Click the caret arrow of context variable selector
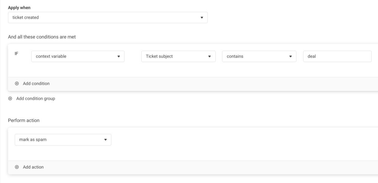This screenshot has height=183, width=378. tap(119, 57)
